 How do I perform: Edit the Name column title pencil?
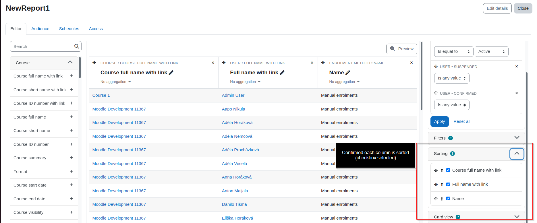348,73
